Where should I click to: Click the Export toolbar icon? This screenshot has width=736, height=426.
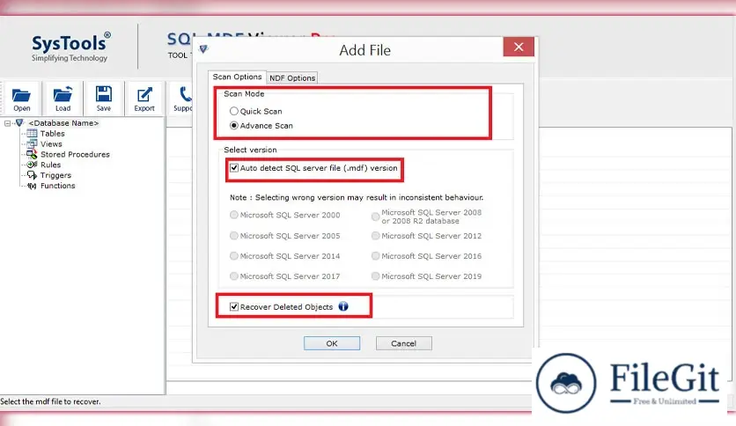pos(144,94)
